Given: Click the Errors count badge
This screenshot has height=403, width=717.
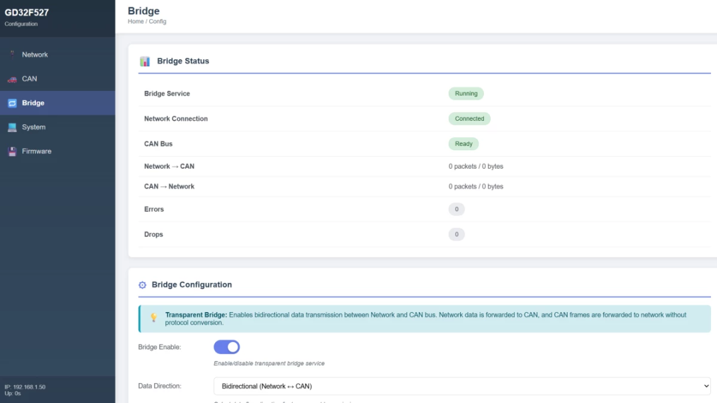Looking at the screenshot, I should pyautogui.click(x=456, y=209).
